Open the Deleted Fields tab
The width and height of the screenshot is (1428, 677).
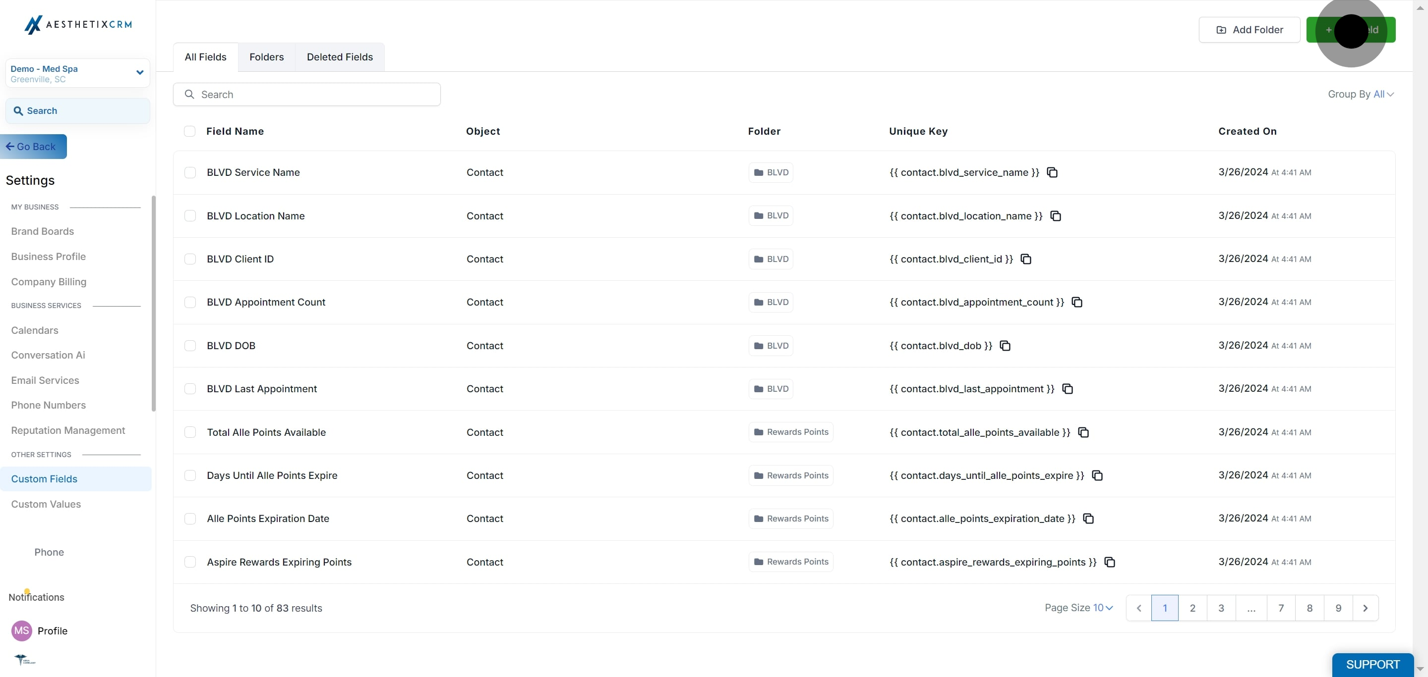(x=339, y=57)
